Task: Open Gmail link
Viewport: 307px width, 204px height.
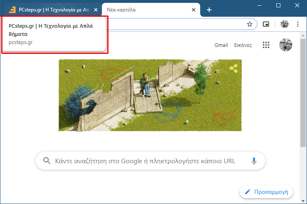Action: 221,45
